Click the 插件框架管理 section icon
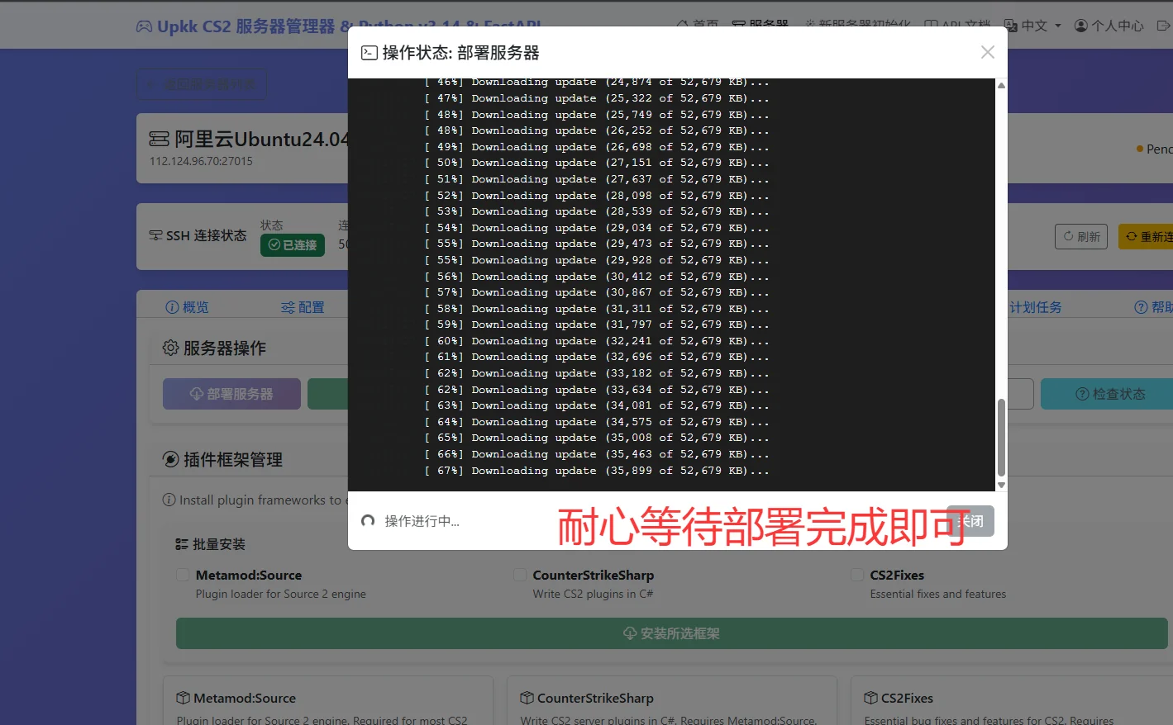The height and width of the screenshot is (725, 1173). click(x=170, y=459)
